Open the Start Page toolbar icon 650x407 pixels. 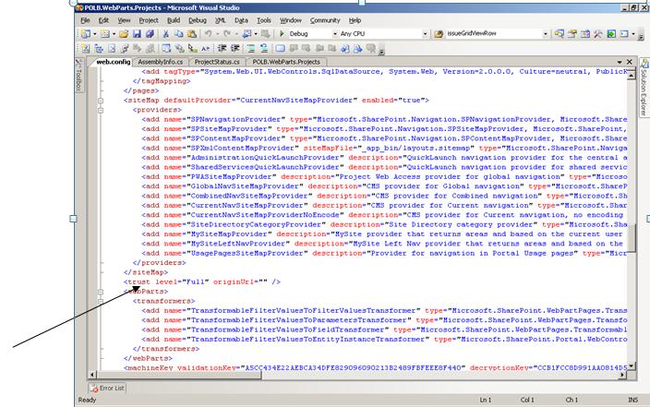pyautogui.click(x=611, y=34)
